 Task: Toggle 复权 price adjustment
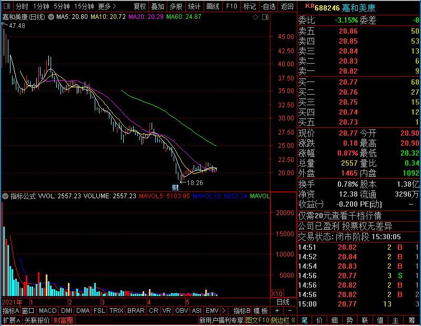(x=139, y=6)
